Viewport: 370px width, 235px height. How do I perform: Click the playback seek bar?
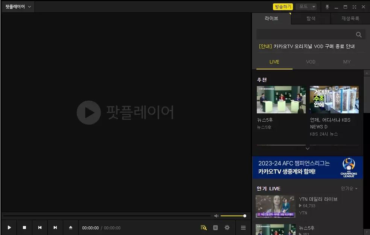pyautogui.click(x=107, y=216)
